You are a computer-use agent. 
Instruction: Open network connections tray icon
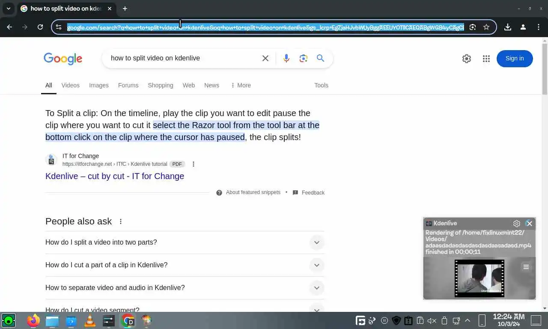(x=456, y=320)
